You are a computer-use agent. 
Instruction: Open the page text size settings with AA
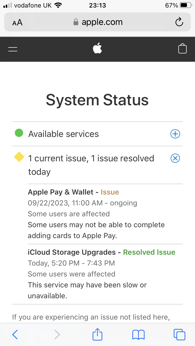17,23
